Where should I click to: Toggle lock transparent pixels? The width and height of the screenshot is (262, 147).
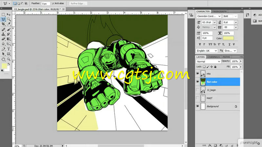click(x=204, y=67)
